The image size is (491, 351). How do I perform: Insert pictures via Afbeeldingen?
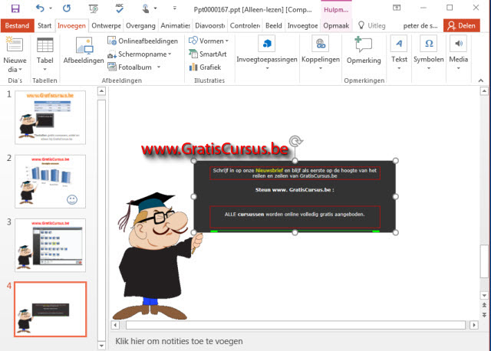[x=84, y=50]
